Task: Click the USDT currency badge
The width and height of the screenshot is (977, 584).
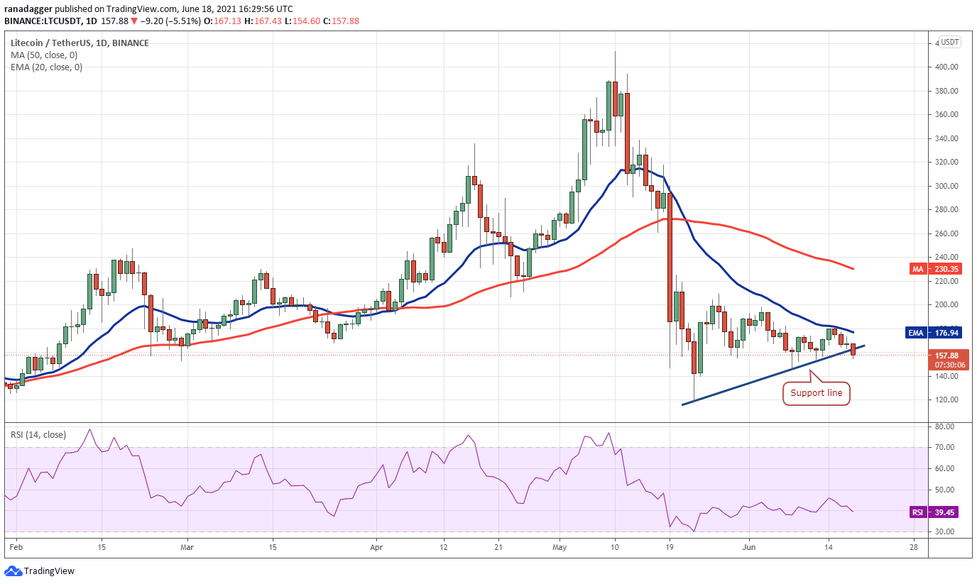Action: pos(950,42)
